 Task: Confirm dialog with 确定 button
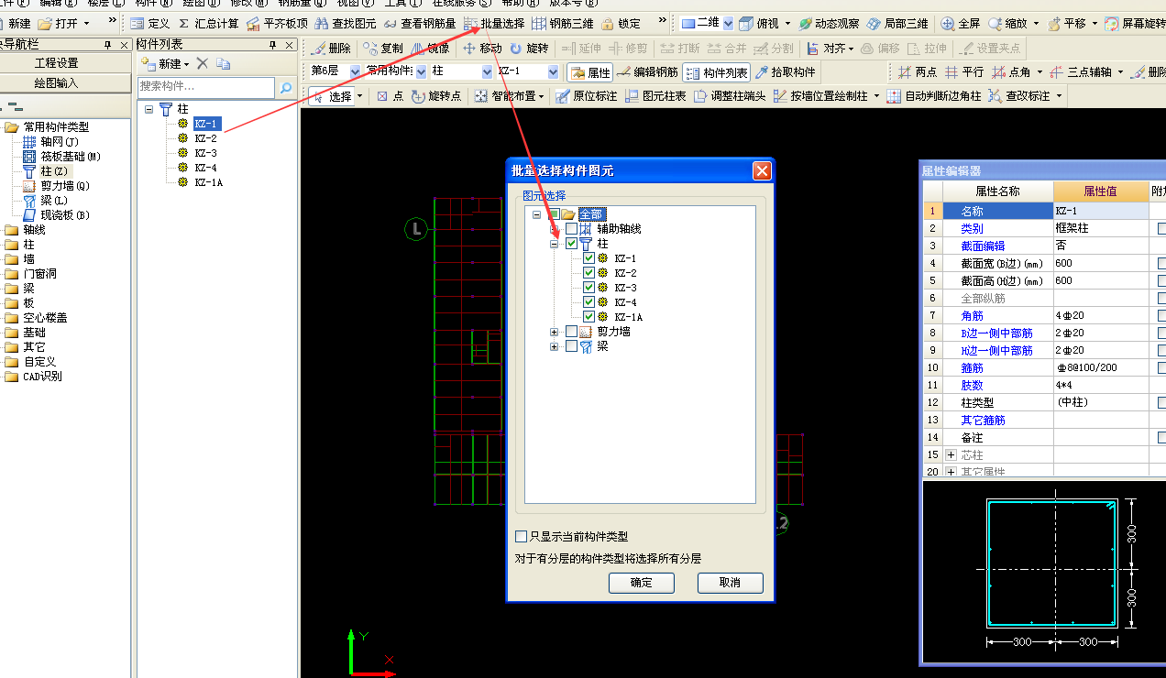[x=642, y=583]
